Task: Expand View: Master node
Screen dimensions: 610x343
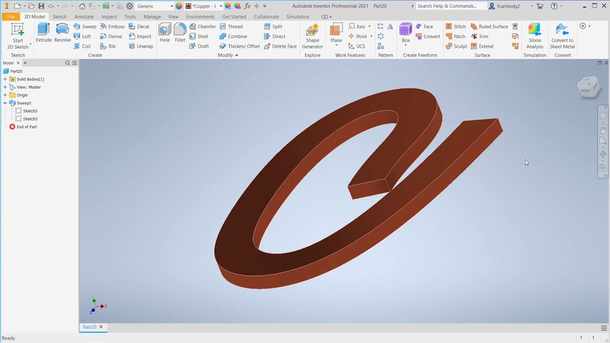Action: tap(5, 87)
